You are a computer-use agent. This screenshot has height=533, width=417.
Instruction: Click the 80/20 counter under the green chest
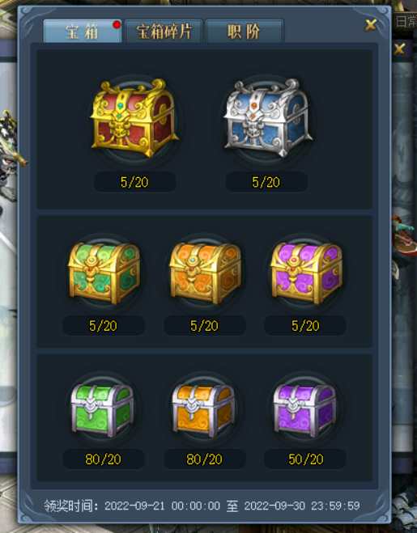coord(104,459)
